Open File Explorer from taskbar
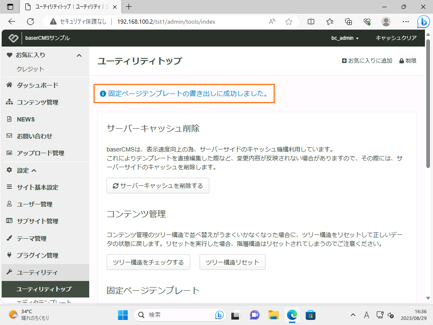Image resolution: width=433 pixels, height=325 pixels. coord(274,315)
